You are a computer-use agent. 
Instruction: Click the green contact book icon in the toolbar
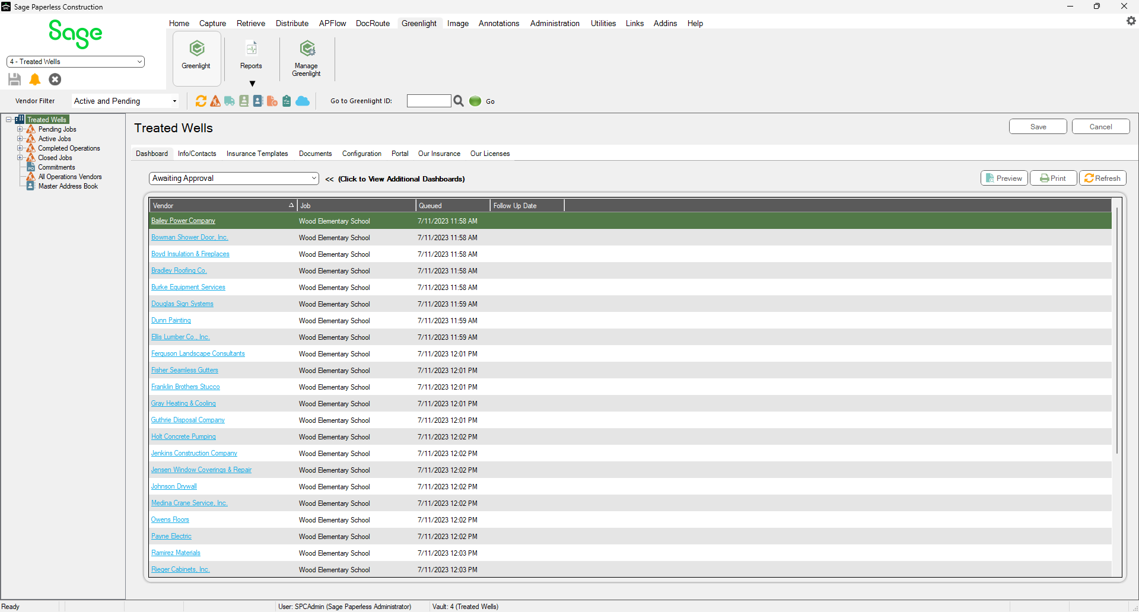[x=244, y=101]
